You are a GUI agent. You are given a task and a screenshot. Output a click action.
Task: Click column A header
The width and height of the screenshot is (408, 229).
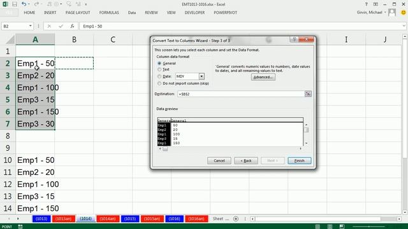click(35, 39)
